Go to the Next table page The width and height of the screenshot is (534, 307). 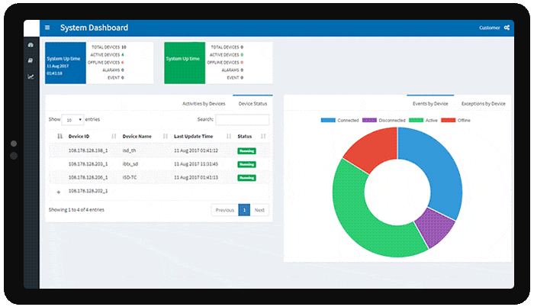click(x=259, y=210)
